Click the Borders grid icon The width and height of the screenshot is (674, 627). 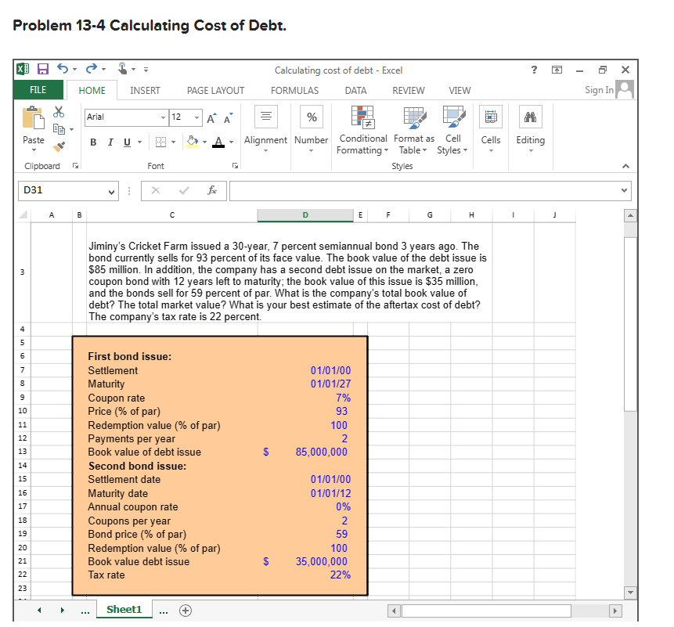(160, 142)
